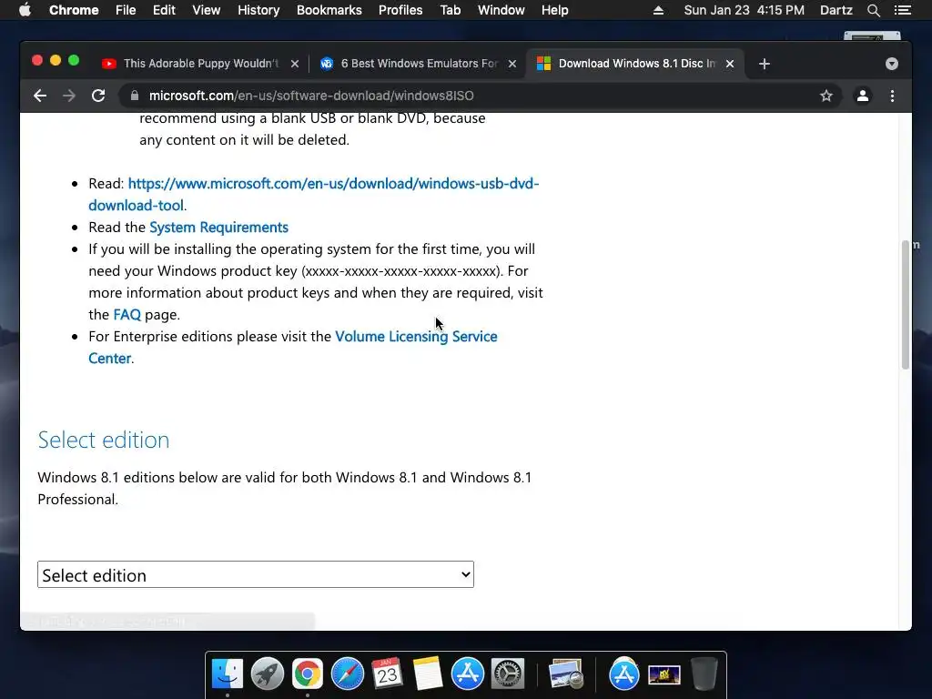Open the Chrome application menu
Image resolution: width=932 pixels, height=699 pixels.
coord(74,10)
